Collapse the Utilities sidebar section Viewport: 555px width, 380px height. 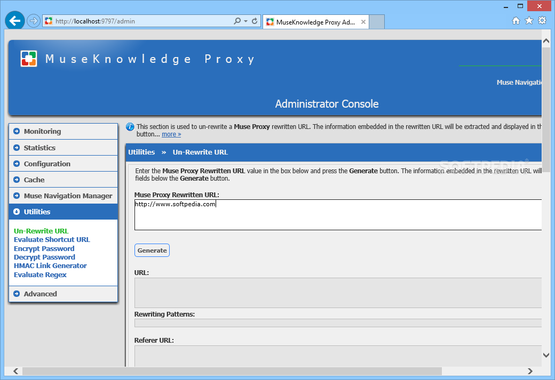click(x=64, y=212)
